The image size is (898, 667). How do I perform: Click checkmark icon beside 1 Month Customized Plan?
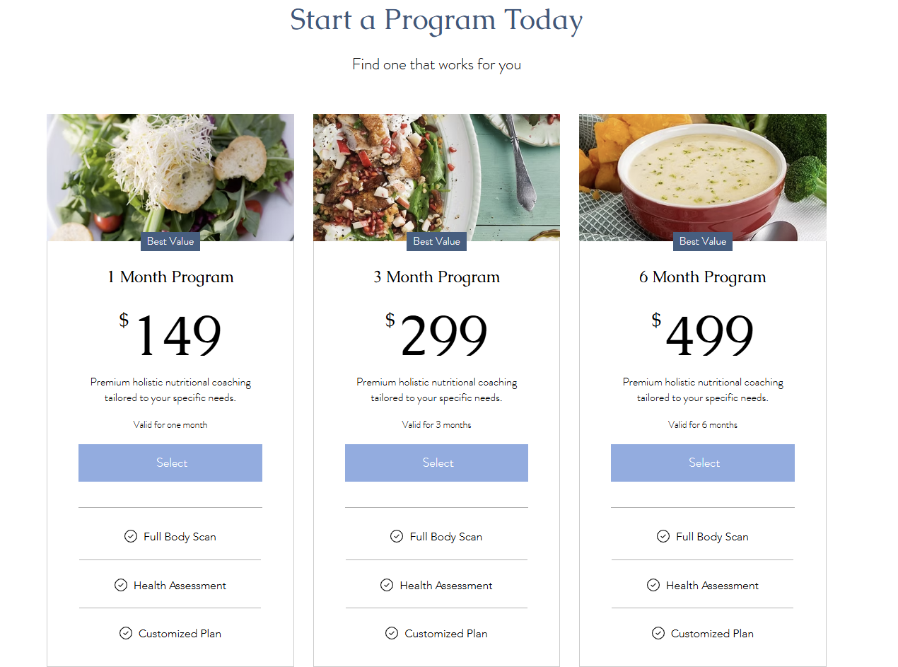pyautogui.click(x=126, y=633)
